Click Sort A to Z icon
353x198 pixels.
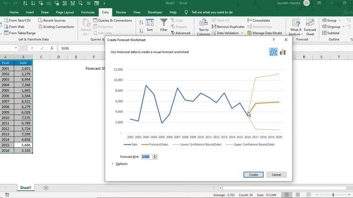(x=141, y=22)
